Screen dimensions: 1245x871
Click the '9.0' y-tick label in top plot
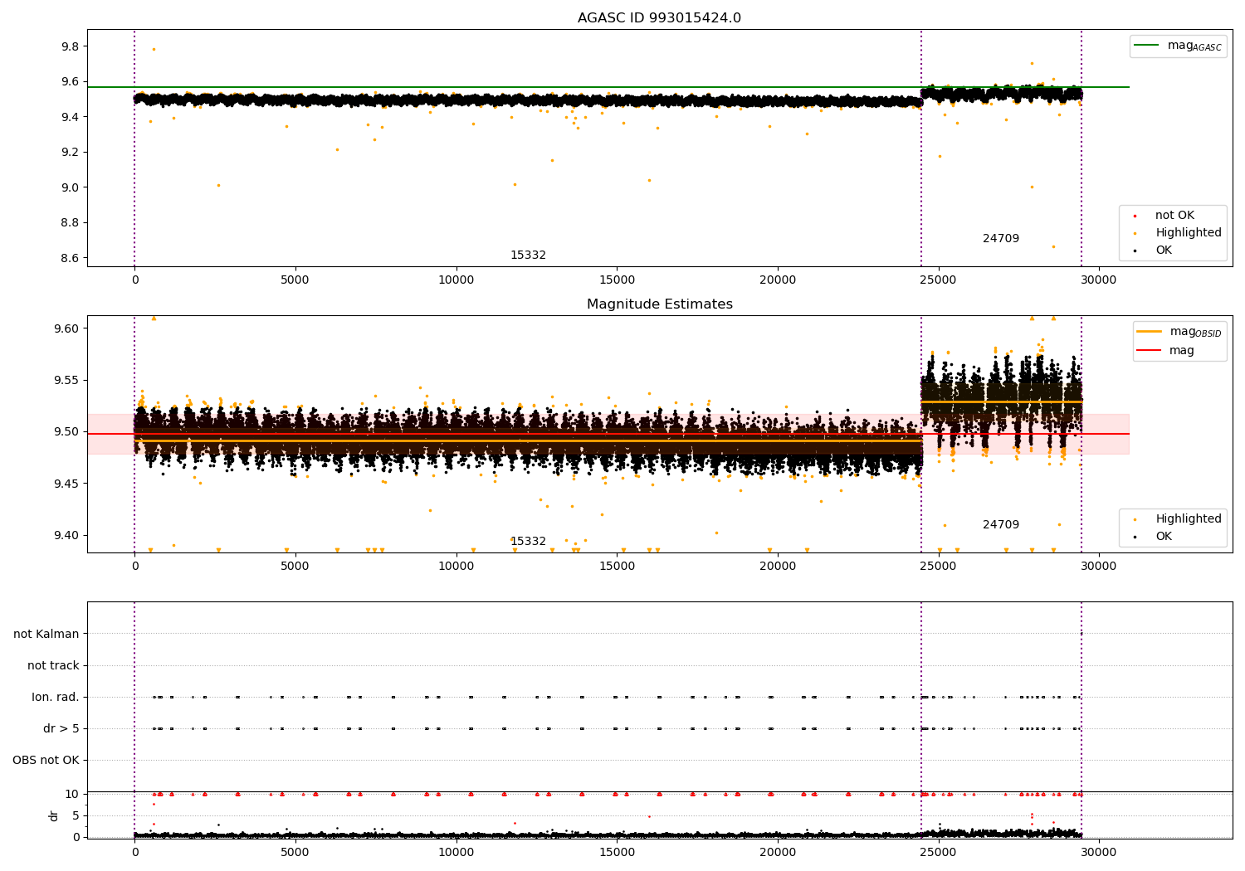[70, 187]
